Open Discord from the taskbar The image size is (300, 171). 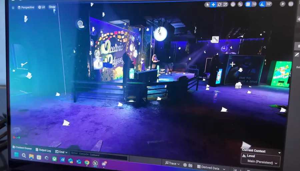[x=104, y=164]
